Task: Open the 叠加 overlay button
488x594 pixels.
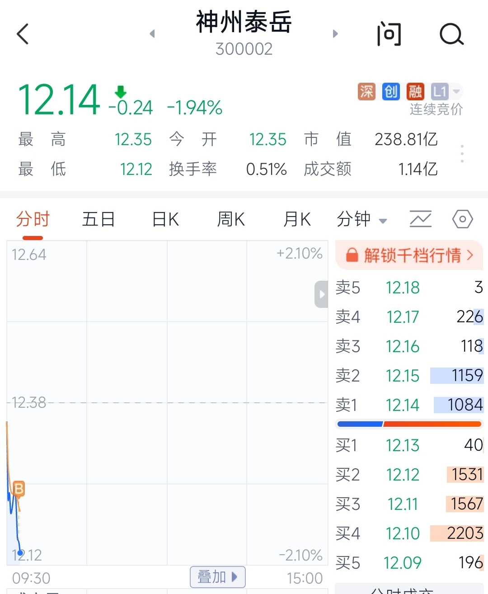Action: point(218,577)
